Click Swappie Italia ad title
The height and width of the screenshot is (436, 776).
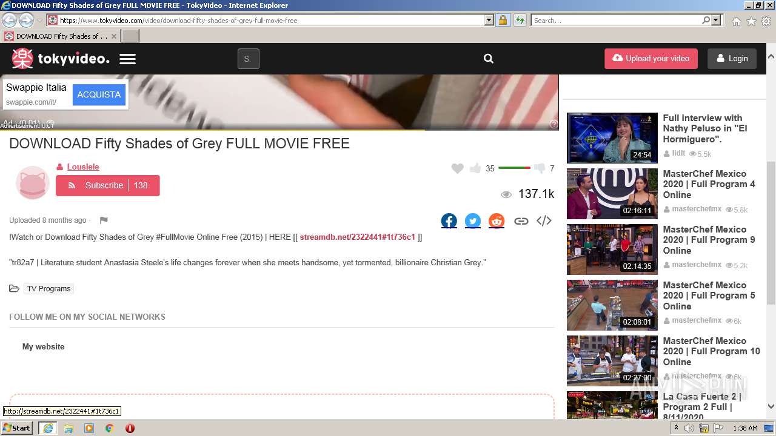point(36,87)
